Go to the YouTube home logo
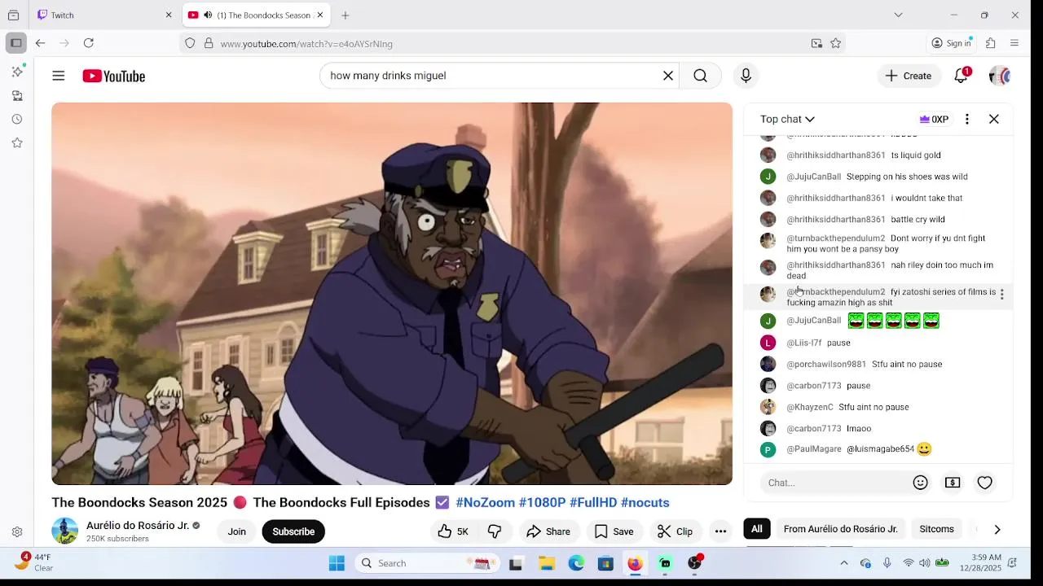 (113, 76)
